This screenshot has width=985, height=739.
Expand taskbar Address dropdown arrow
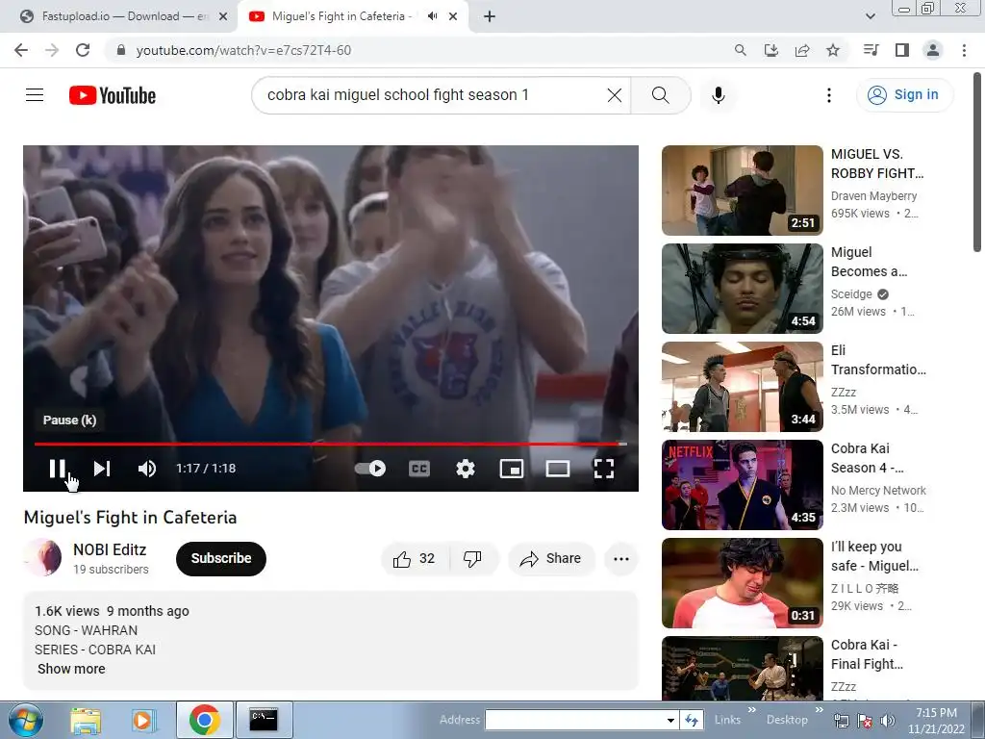[670, 720]
